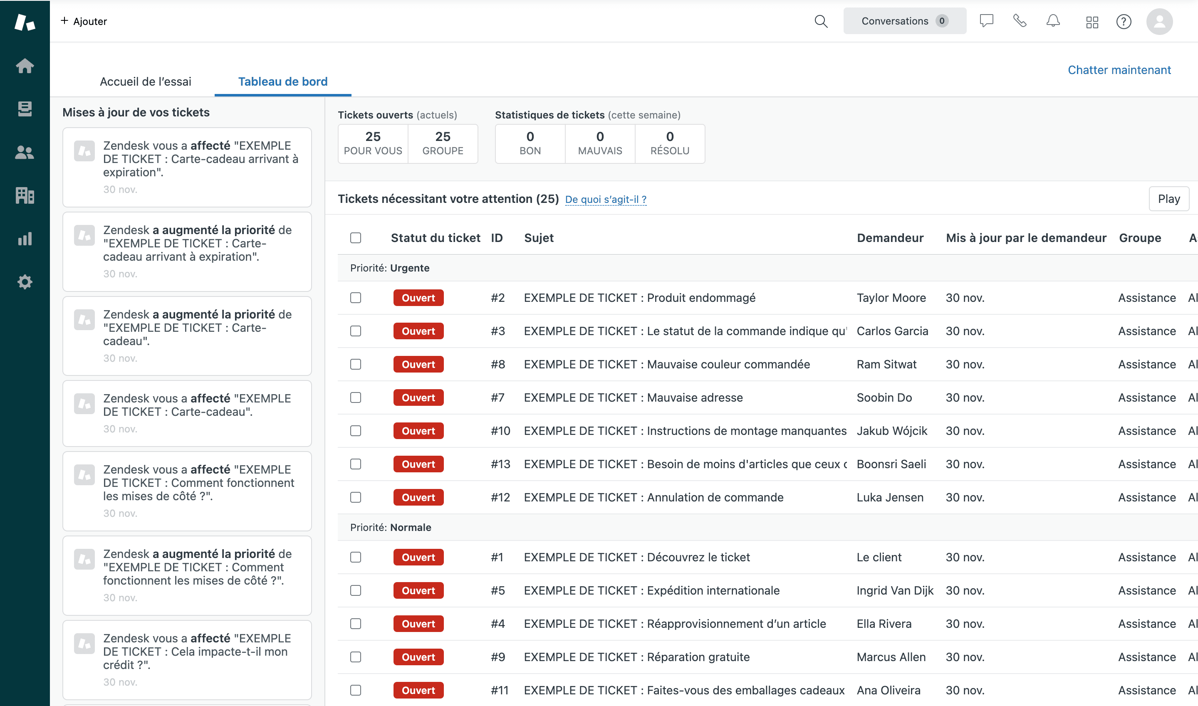
Task: Switch to the Tableau de bord tab
Action: pos(282,81)
